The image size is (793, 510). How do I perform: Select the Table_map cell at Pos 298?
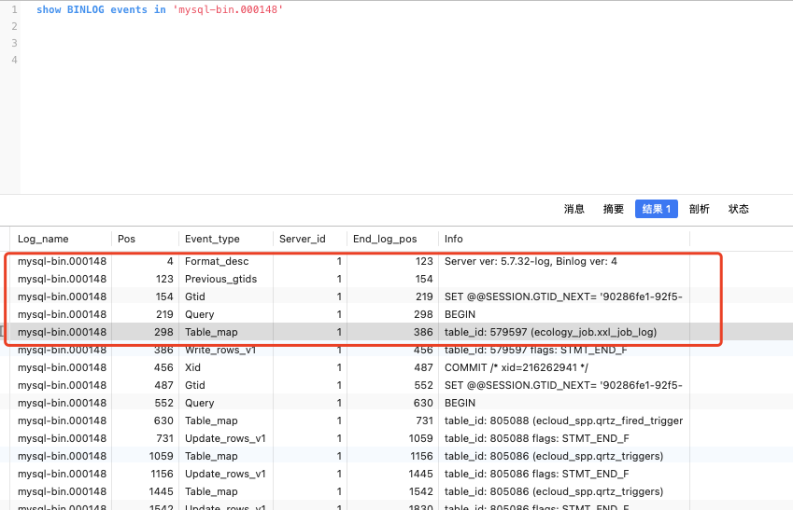pyautogui.click(x=211, y=332)
